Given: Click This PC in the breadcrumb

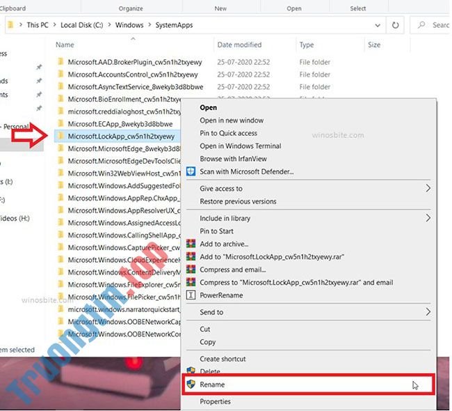Looking at the screenshot, I should (x=38, y=25).
